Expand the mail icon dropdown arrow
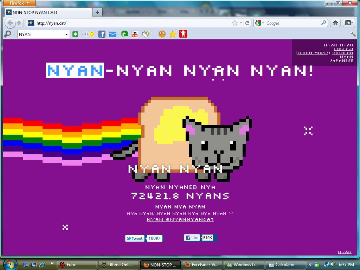This screenshot has width=360, height=270. pyautogui.click(x=117, y=34)
